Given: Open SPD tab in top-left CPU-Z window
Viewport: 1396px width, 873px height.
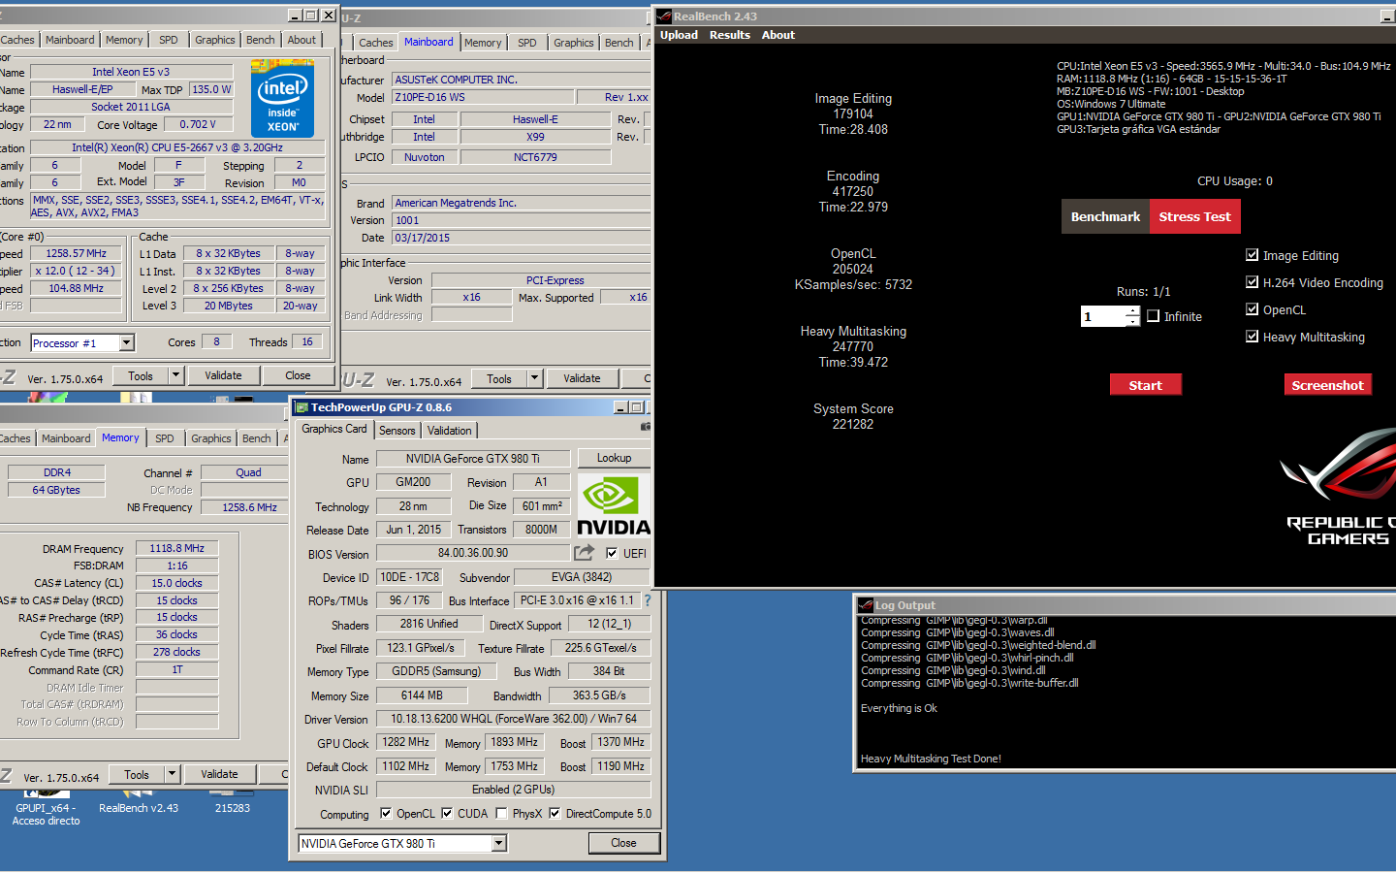Looking at the screenshot, I should (x=169, y=40).
